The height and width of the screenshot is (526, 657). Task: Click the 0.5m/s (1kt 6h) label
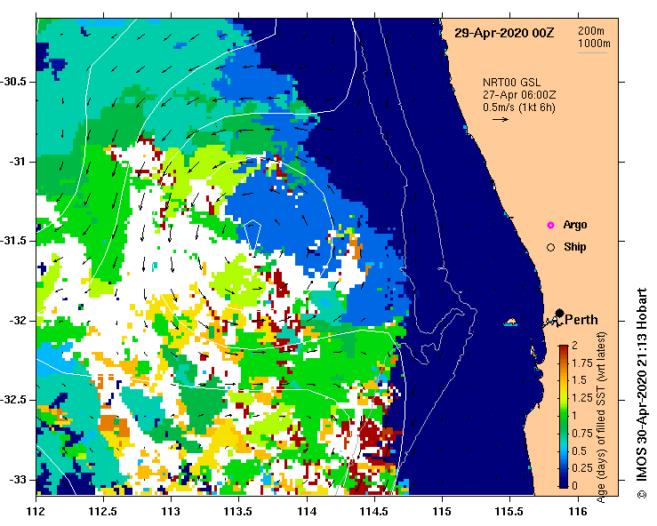(x=518, y=108)
